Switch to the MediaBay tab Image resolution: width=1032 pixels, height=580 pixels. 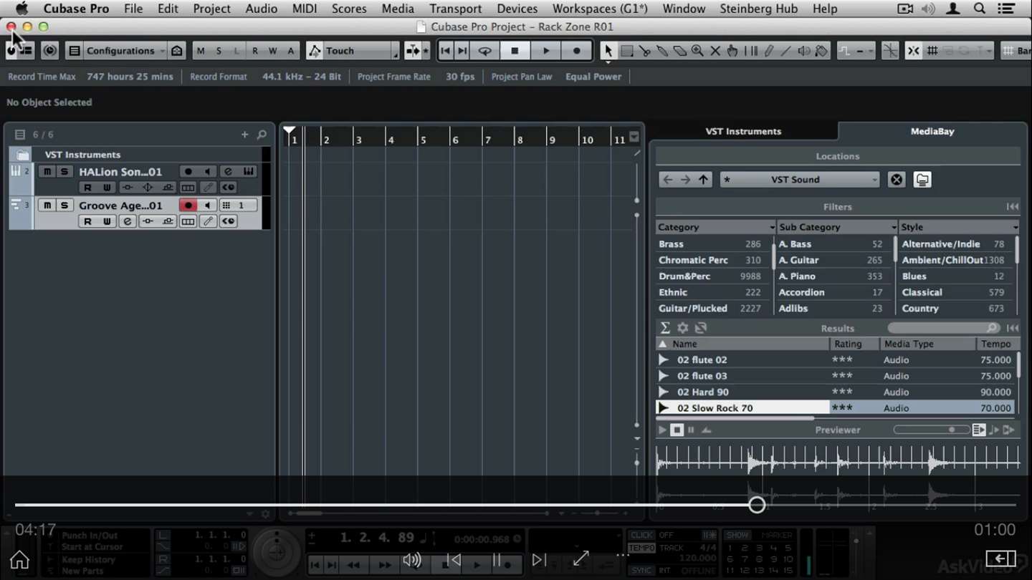tap(932, 132)
